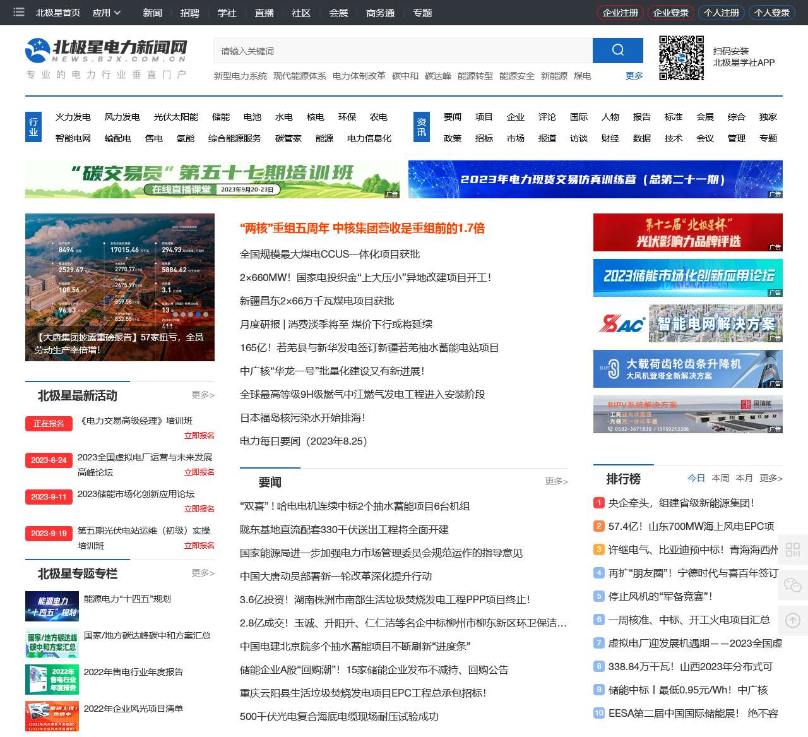Image resolution: width=808 pixels, height=737 pixels.
Task: Open the 储能 industry link
Action: tap(221, 117)
